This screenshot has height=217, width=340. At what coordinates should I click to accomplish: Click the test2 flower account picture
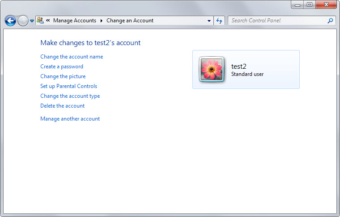212,70
